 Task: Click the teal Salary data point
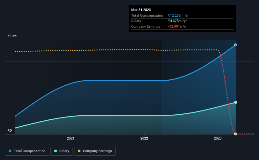(236, 102)
